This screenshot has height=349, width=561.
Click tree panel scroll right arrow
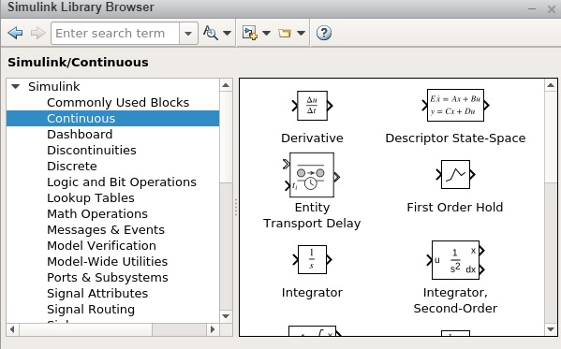(213, 329)
